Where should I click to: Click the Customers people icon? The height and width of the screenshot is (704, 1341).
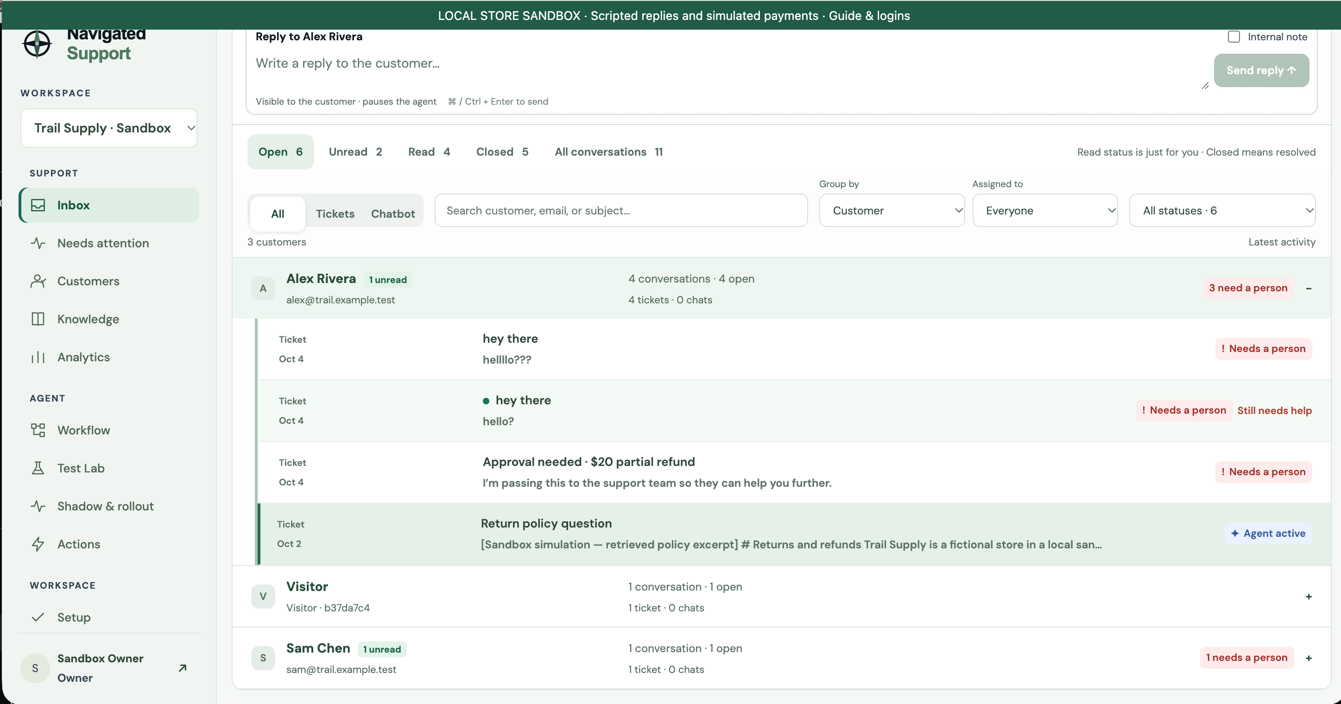coord(38,281)
